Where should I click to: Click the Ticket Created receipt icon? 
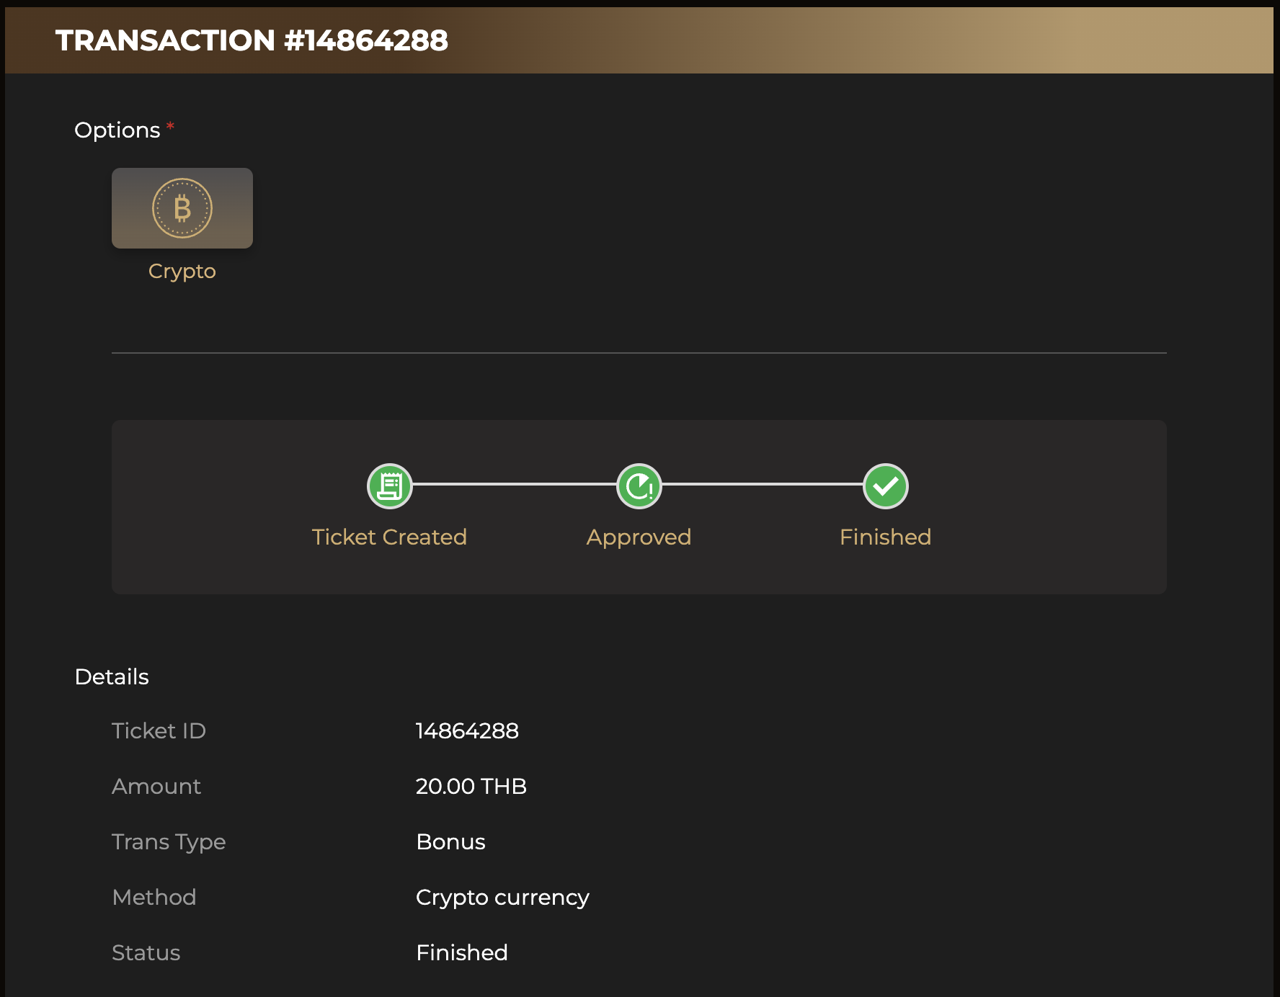point(390,486)
